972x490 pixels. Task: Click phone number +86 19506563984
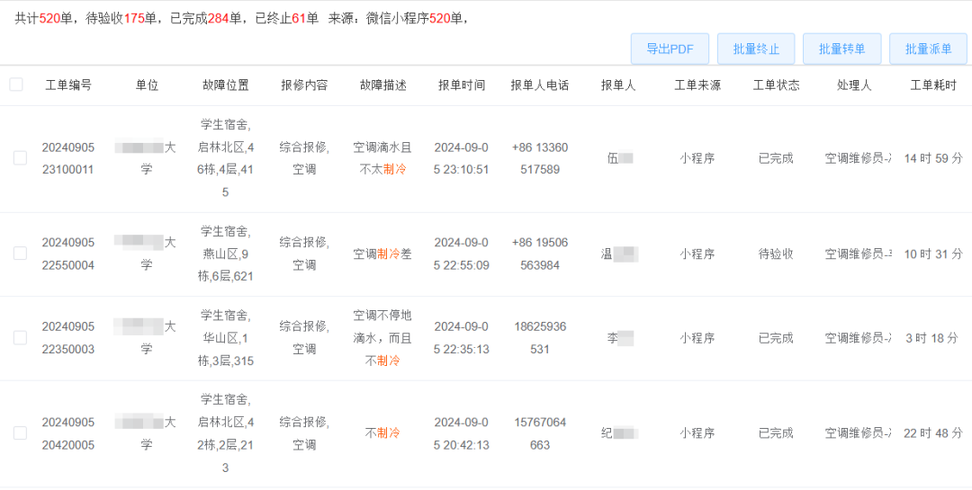(x=540, y=254)
